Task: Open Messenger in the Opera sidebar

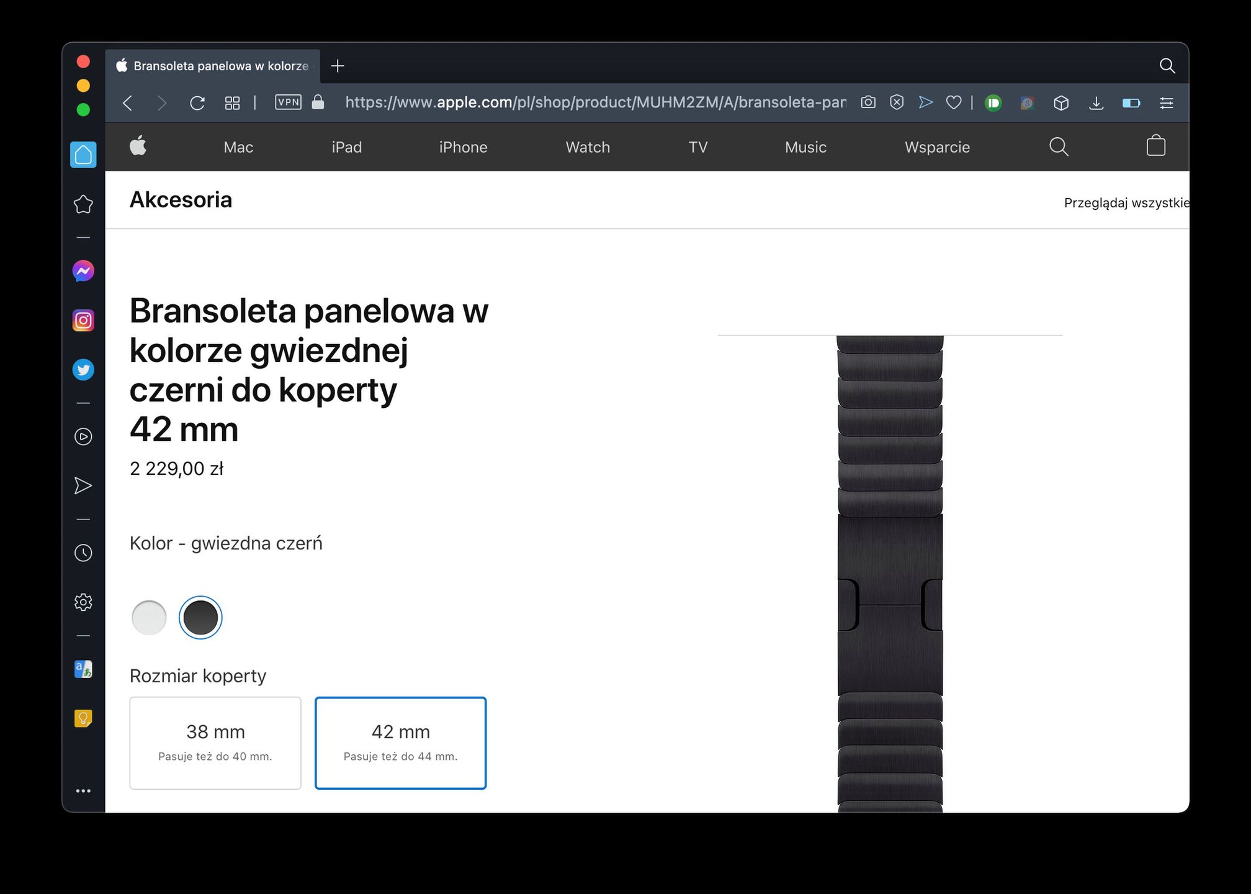Action: click(83, 271)
